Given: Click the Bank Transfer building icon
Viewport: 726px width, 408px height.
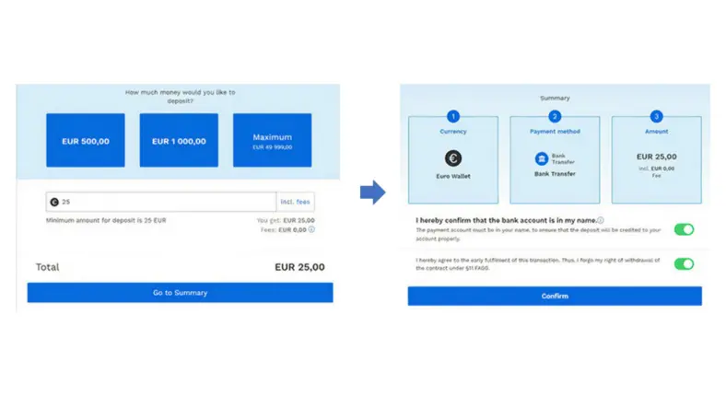Looking at the screenshot, I should click(541, 158).
